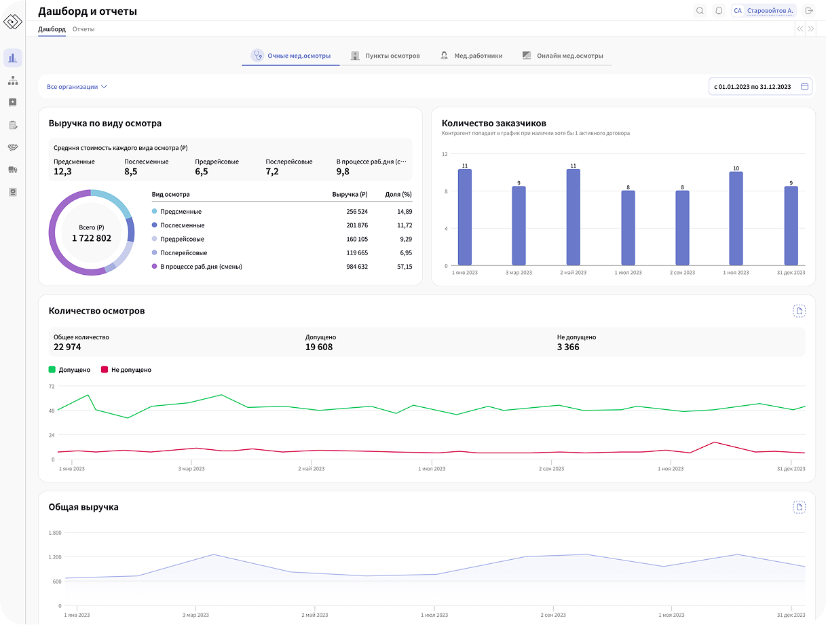Toggle the Не допущено legend series

click(126, 370)
